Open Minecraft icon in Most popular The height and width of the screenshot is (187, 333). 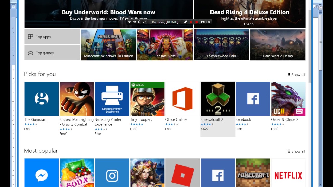point(253,173)
